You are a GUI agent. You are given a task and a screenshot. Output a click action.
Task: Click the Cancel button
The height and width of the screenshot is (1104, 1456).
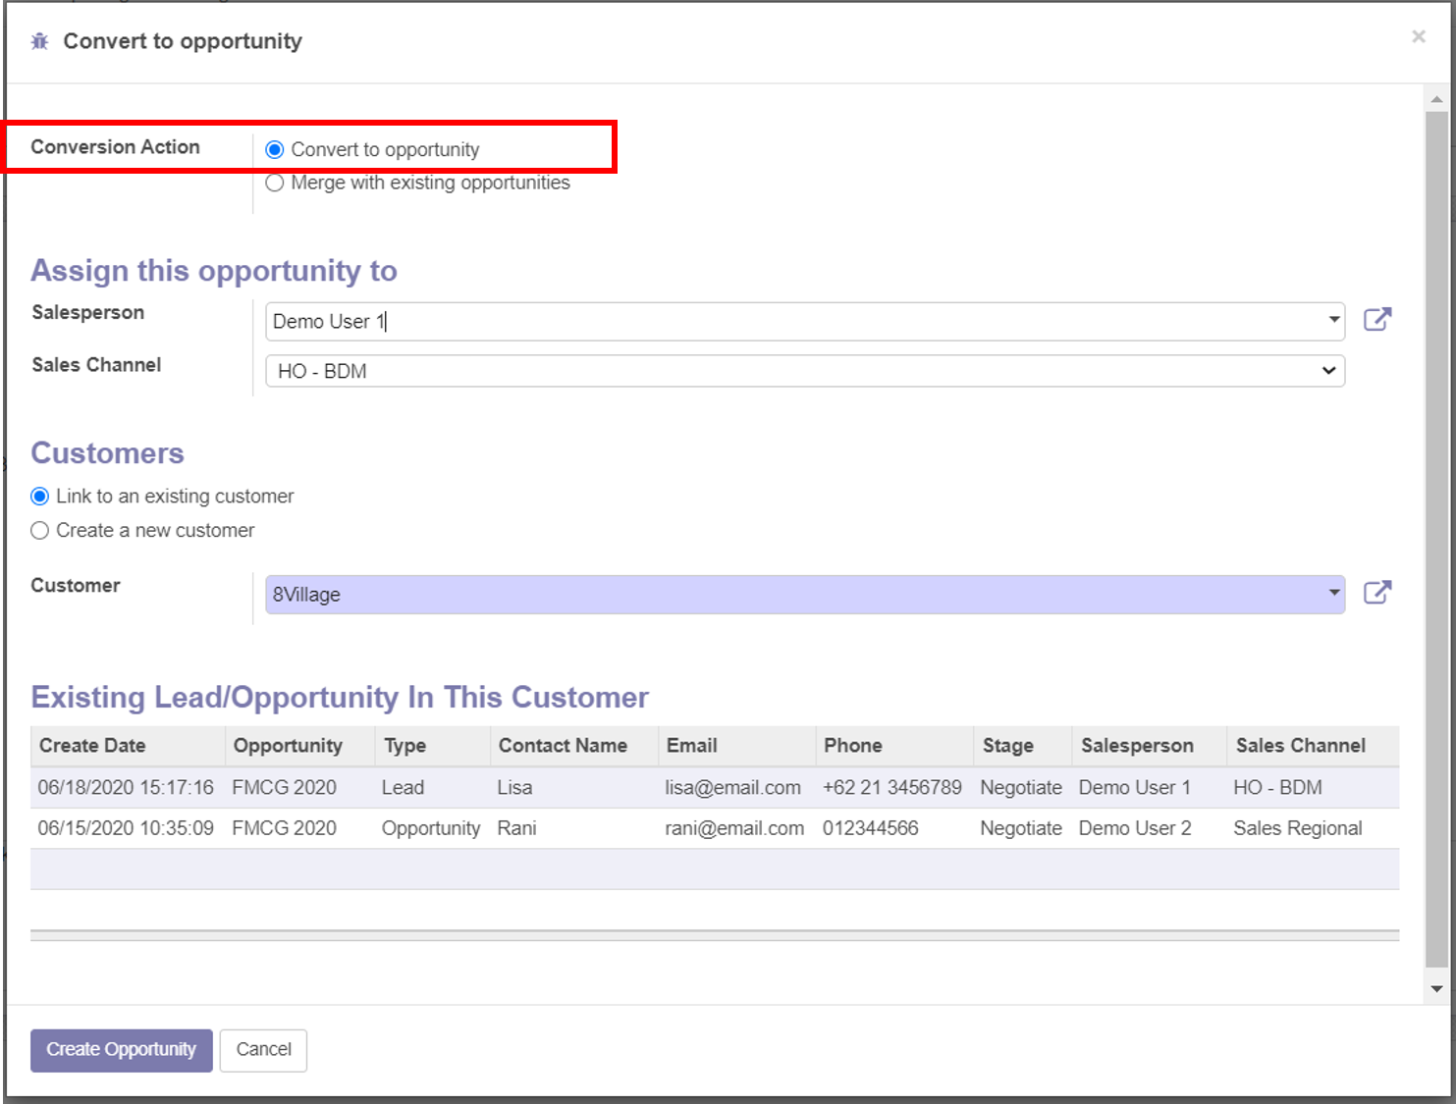pos(263,1050)
